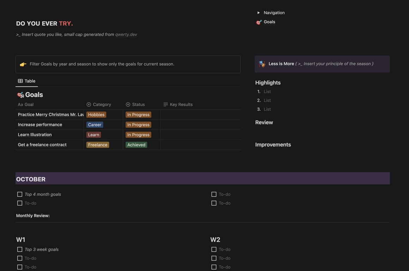
Task: Click the purple OCTOBER heading banner
Action: (x=202, y=179)
